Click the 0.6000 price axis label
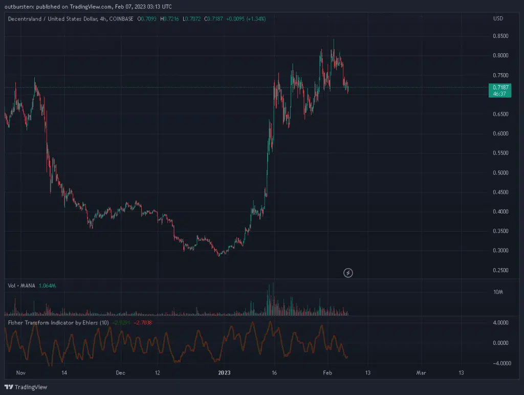The width and height of the screenshot is (524, 395). tap(500, 134)
